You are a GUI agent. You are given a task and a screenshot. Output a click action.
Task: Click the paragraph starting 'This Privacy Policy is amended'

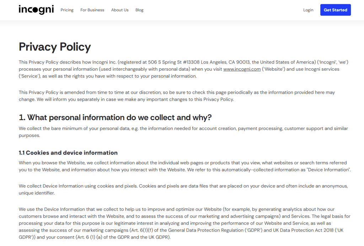[x=177, y=96]
